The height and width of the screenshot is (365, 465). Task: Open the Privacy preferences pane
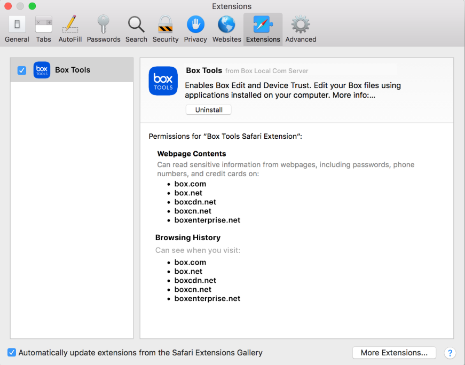(x=195, y=29)
